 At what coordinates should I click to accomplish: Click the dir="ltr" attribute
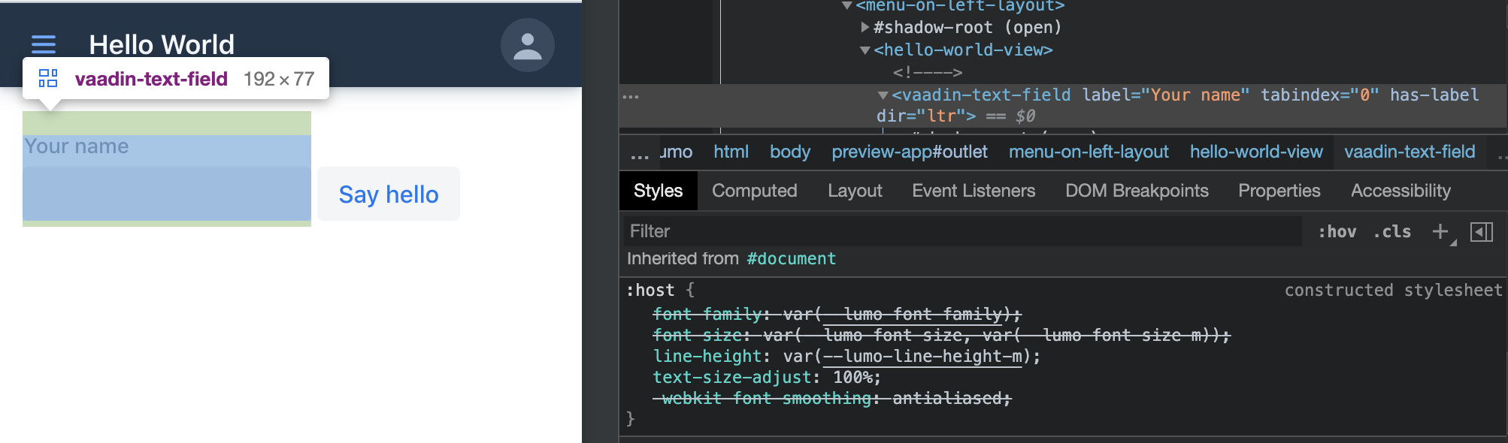click(x=921, y=116)
